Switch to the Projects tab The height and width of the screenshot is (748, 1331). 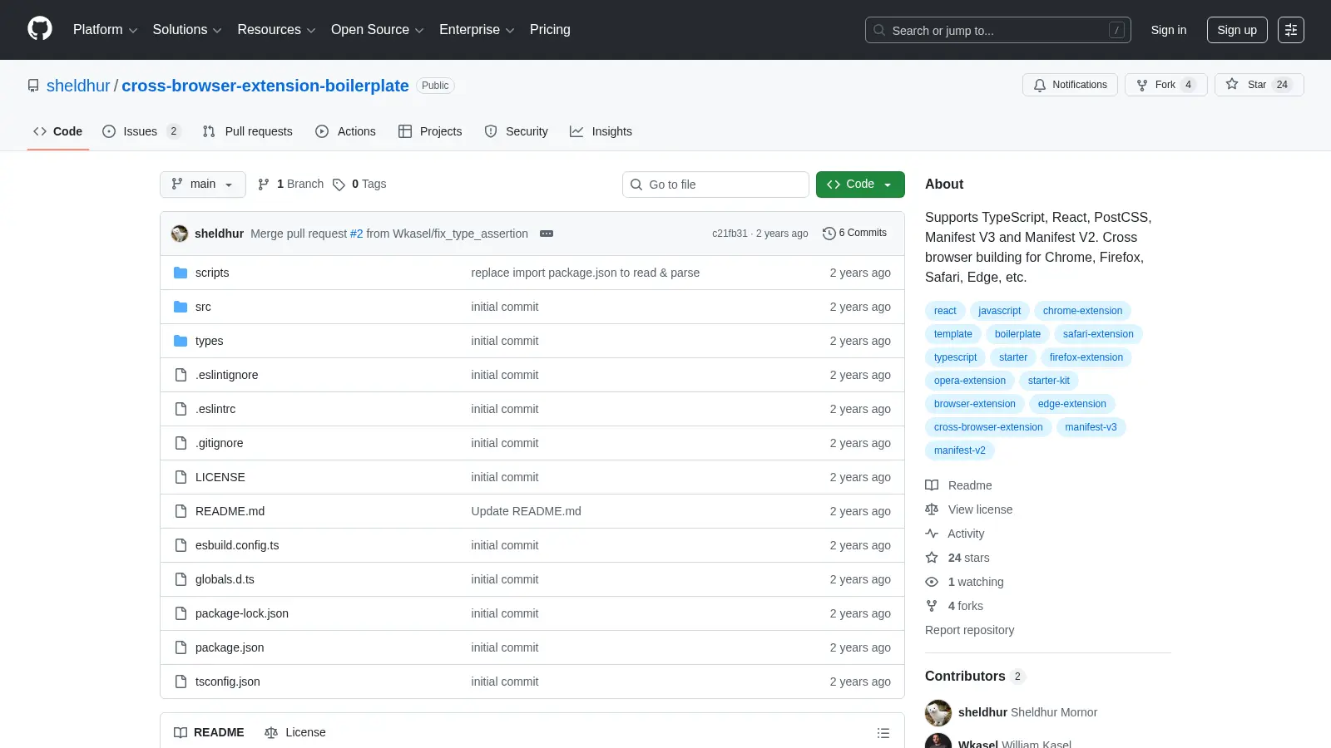(x=430, y=131)
